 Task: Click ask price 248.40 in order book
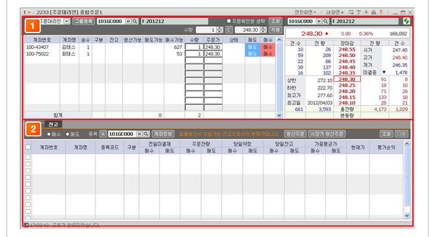click(x=347, y=68)
